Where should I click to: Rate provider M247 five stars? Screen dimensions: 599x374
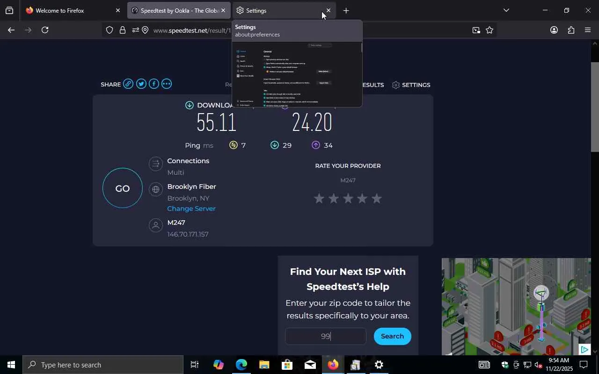[376, 199]
